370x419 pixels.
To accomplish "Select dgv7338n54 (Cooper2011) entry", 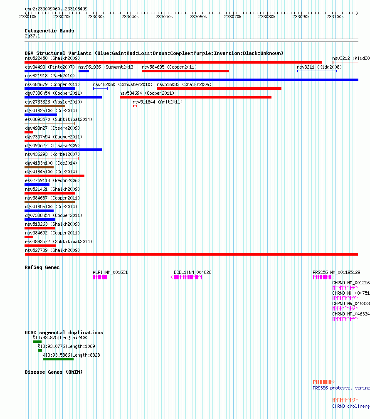I will tap(54, 215).
